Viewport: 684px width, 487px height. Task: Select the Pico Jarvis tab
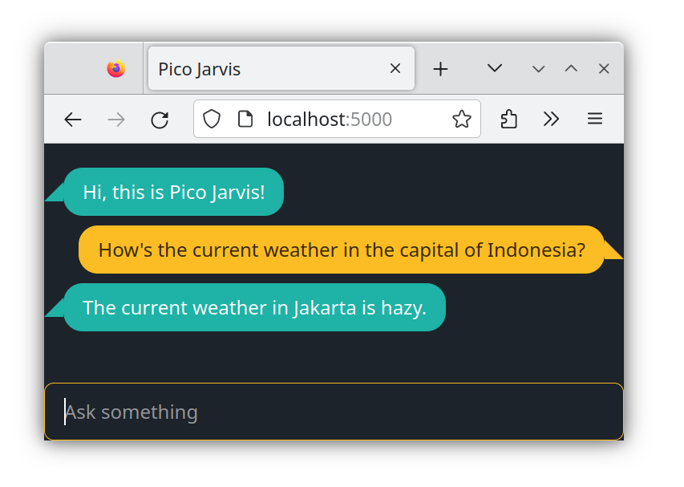(x=281, y=68)
